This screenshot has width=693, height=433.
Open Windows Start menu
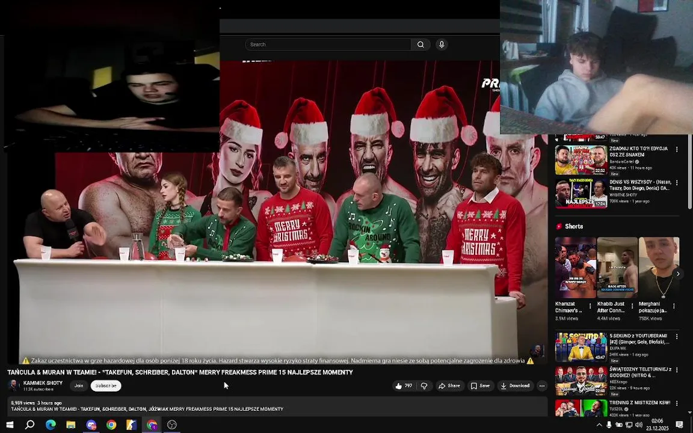point(9,425)
